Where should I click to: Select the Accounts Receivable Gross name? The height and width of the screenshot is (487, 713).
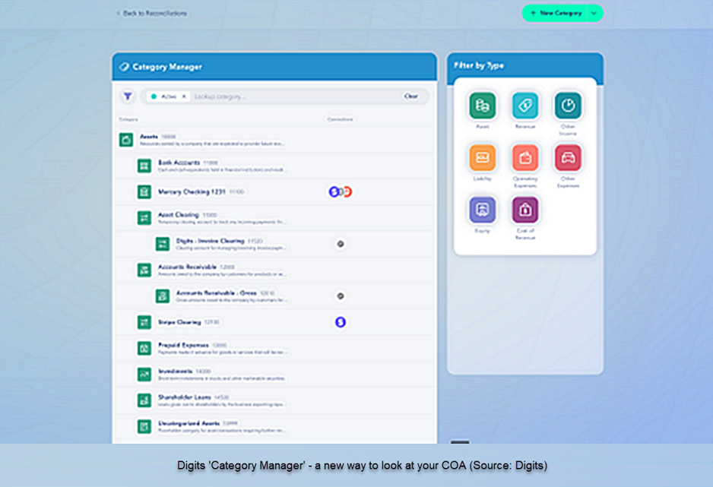tap(217, 293)
